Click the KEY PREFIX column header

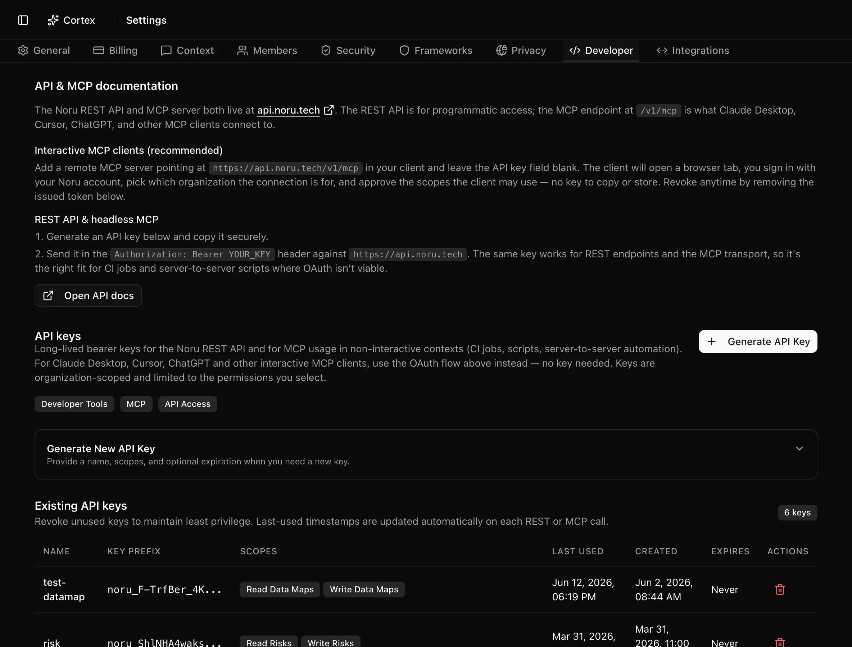[134, 551]
